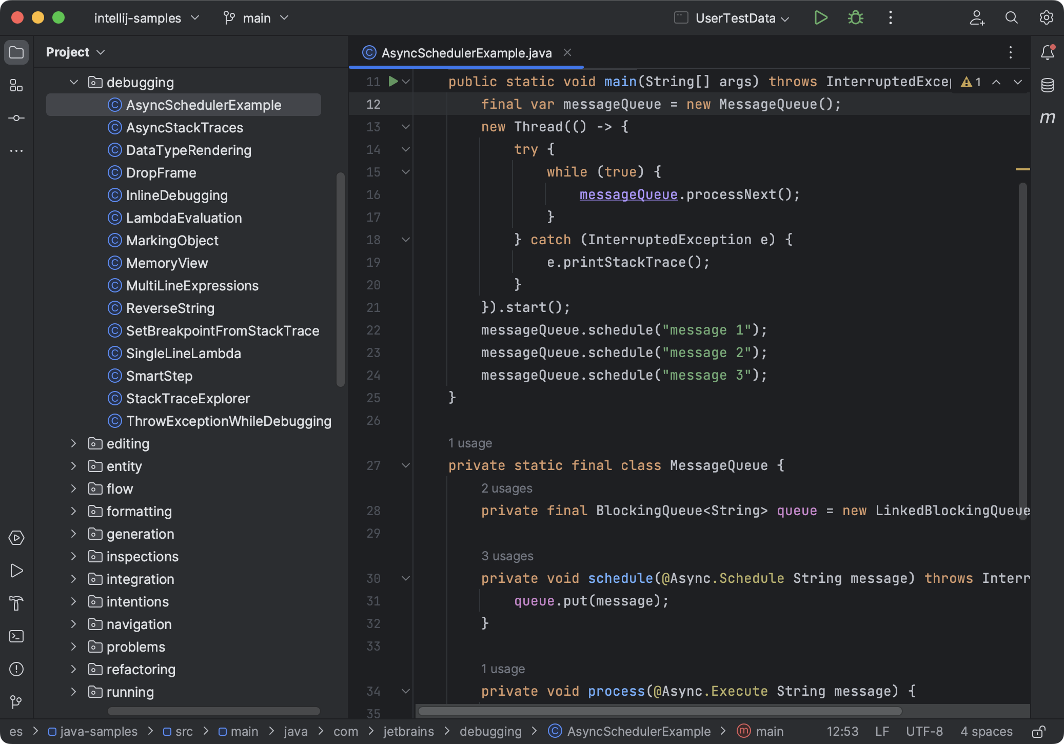This screenshot has height=744, width=1064.
Task: Open the main branch switcher
Action: point(257,18)
